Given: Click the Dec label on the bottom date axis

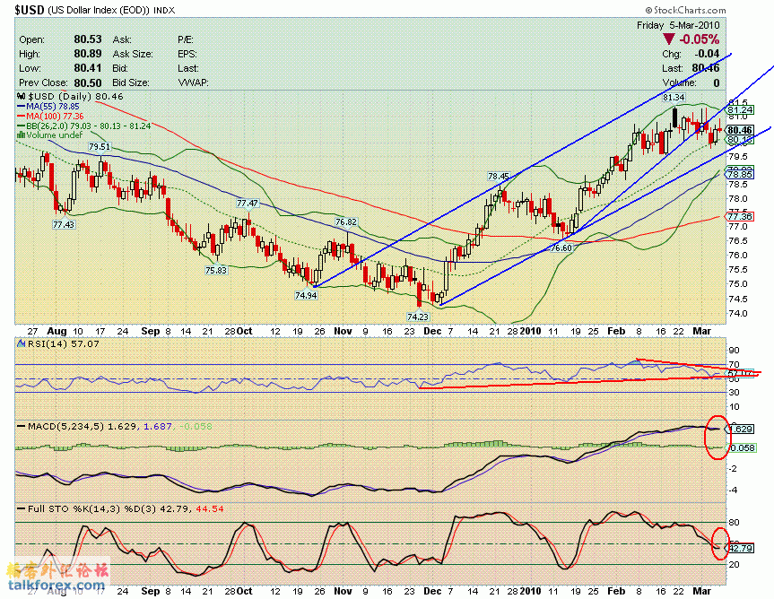Looking at the screenshot, I should click(x=432, y=591).
